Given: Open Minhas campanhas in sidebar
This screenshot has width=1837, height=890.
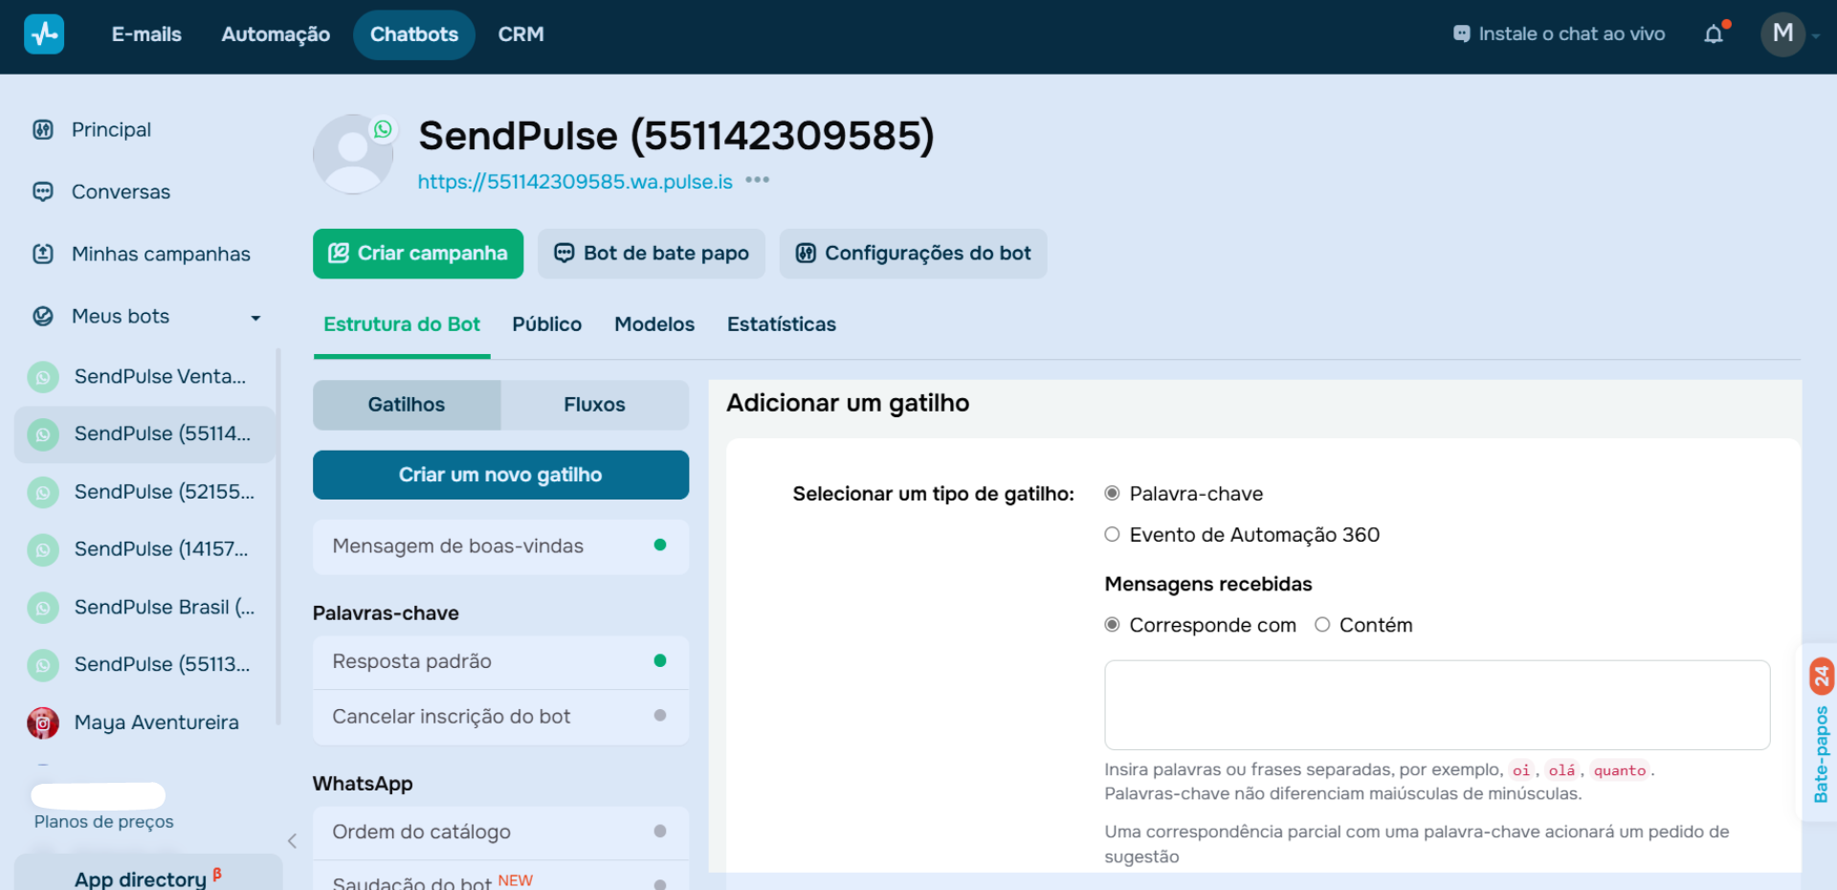Looking at the screenshot, I should pos(161,254).
